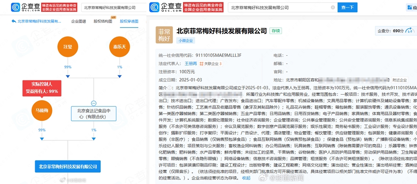The width and height of the screenshot is (417, 184).
Task: Click the 99% label under 马筱梅
Action: pos(42,130)
